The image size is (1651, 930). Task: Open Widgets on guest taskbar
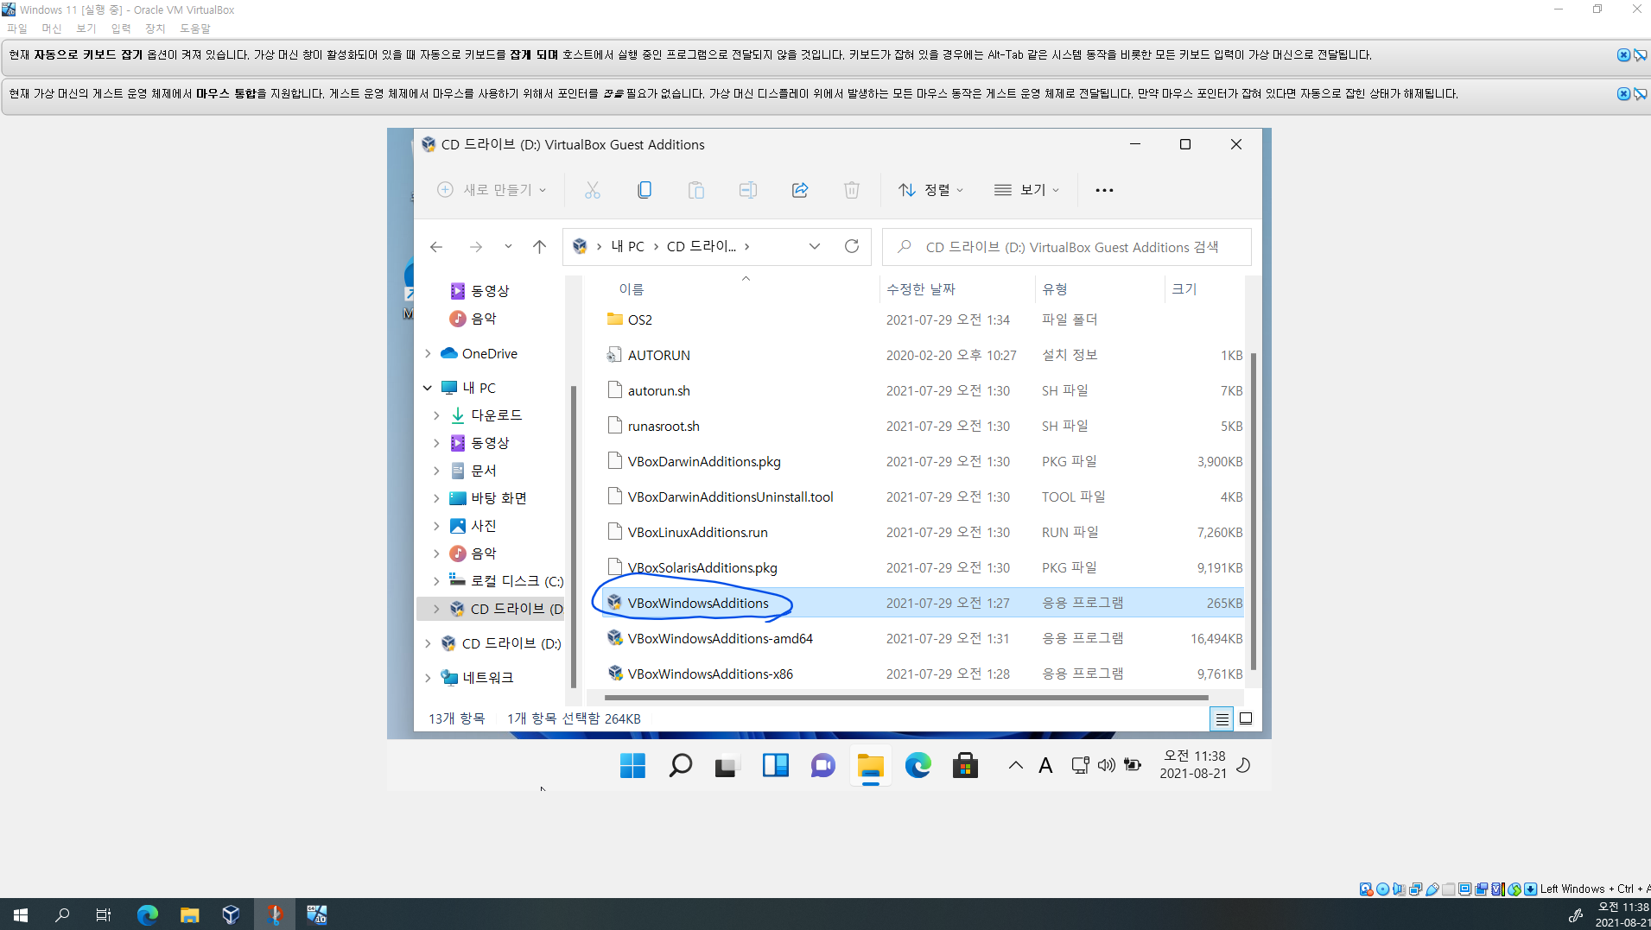(775, 765)
